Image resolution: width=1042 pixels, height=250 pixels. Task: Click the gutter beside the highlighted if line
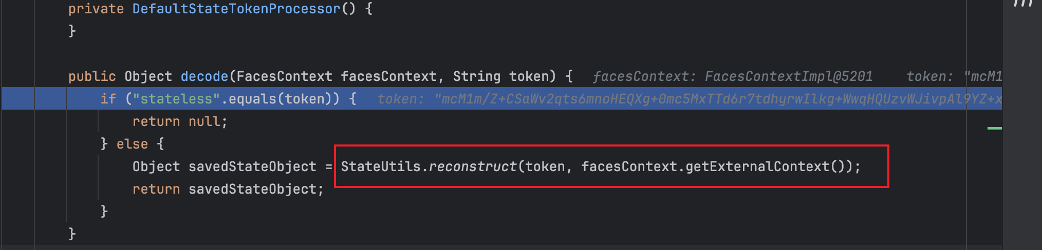pos(18,99)
